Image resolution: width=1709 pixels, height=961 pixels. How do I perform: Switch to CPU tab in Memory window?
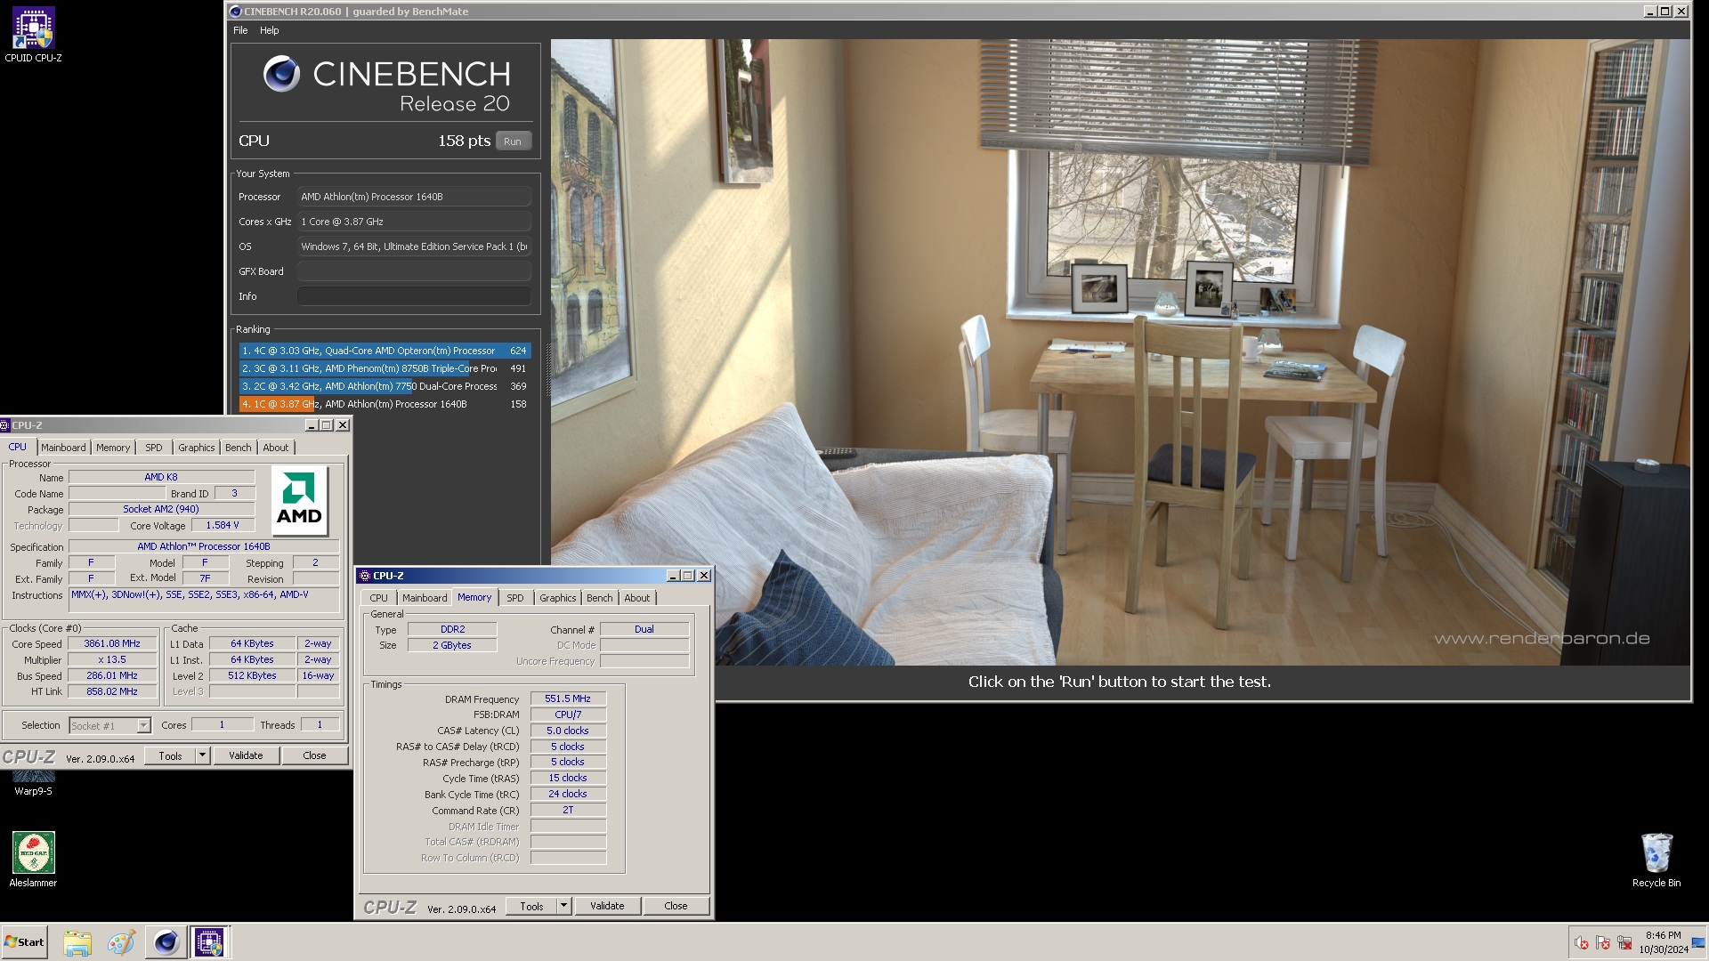coord(378,598)
